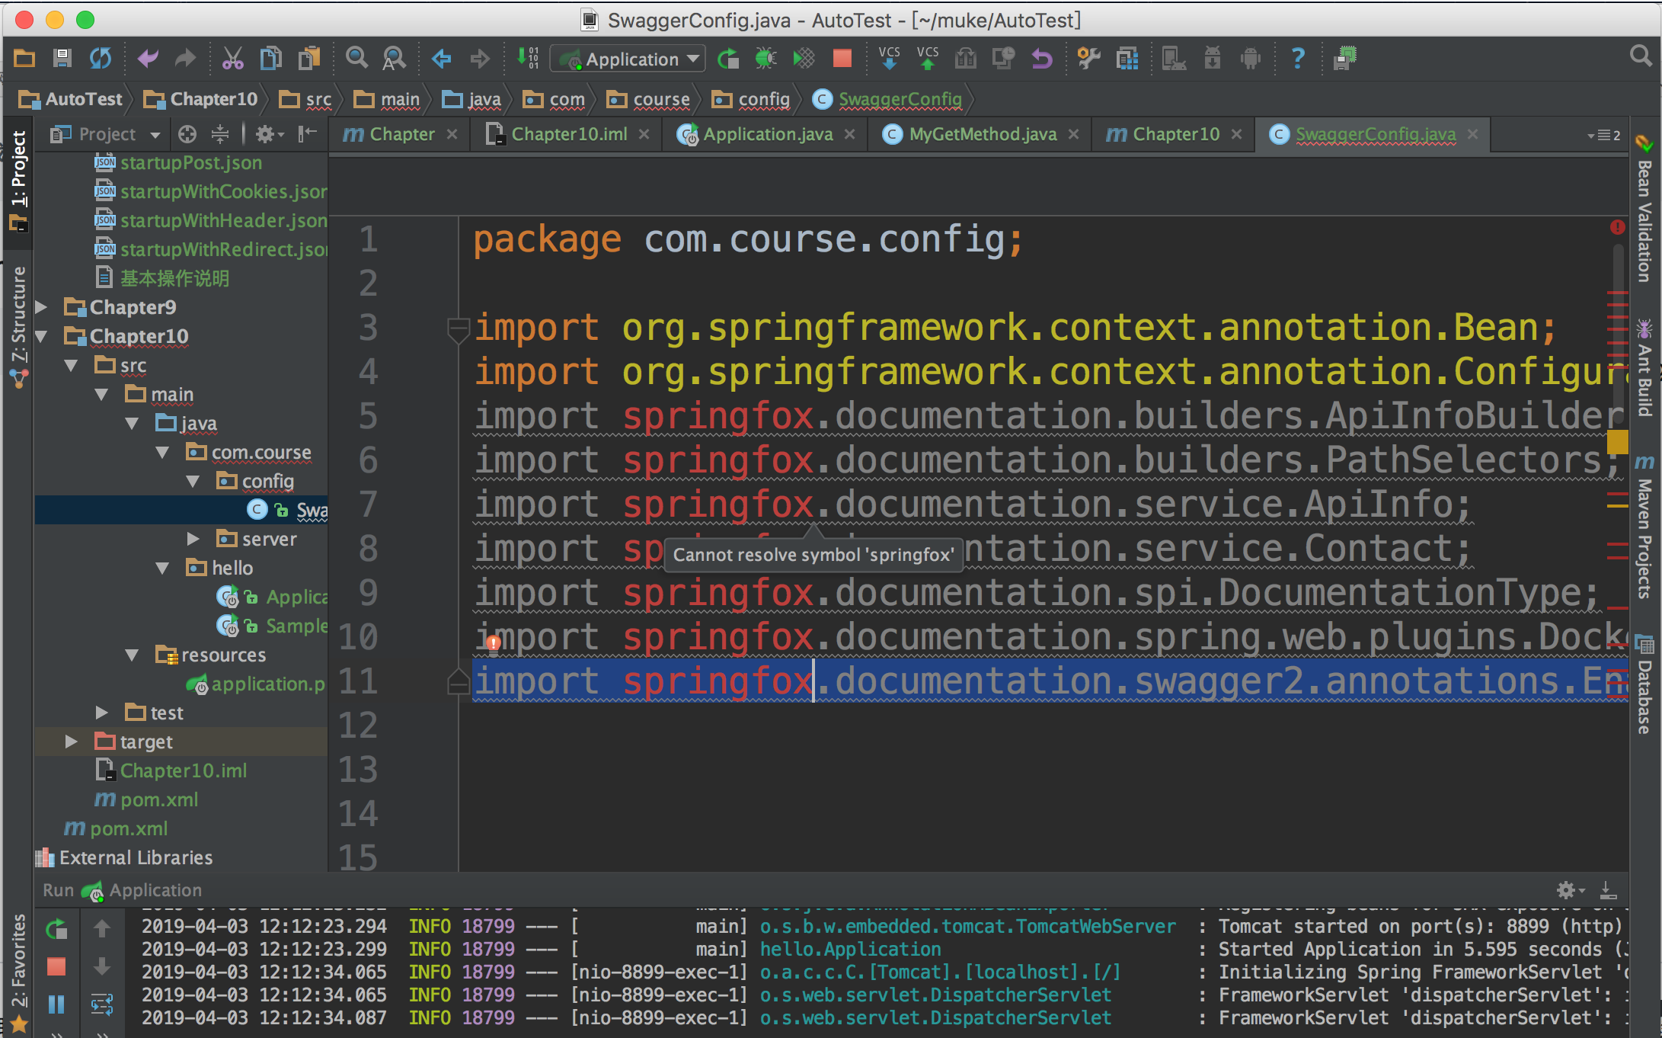Collapse the config package in project tree
Image resolution: width=1662 pixels, height=1038 pixels.
[x=193, y=482]
